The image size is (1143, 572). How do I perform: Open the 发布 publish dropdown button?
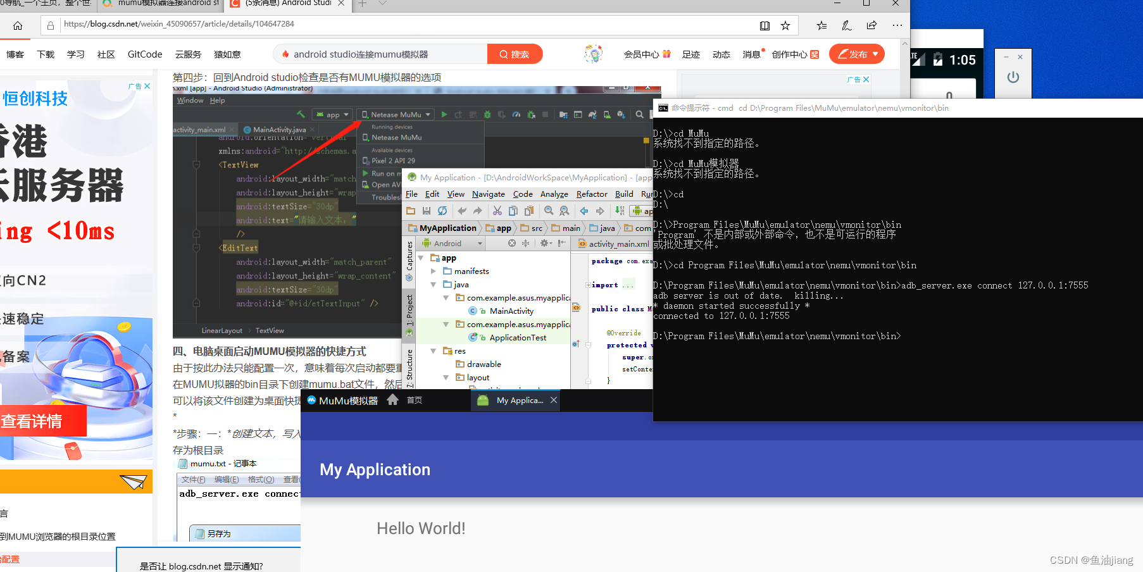[857, 54]
